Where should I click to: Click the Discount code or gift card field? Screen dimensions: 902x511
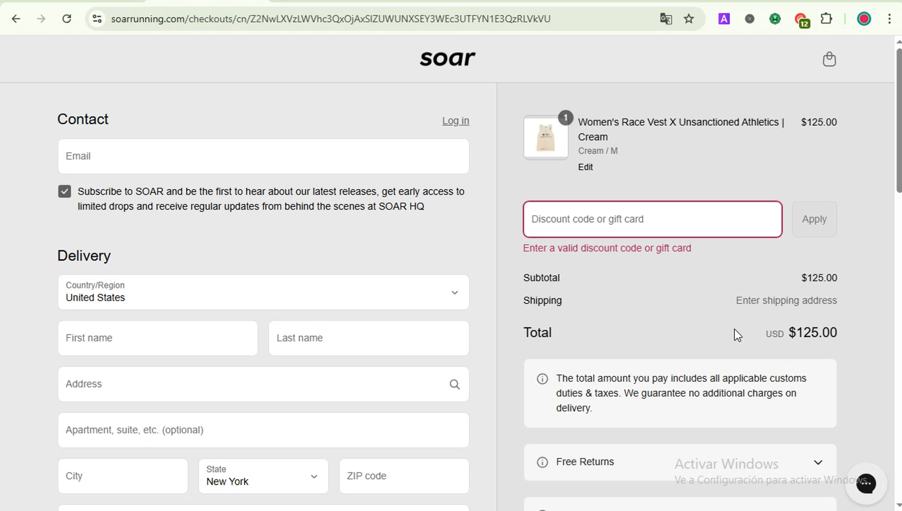(x=652, y=219)
